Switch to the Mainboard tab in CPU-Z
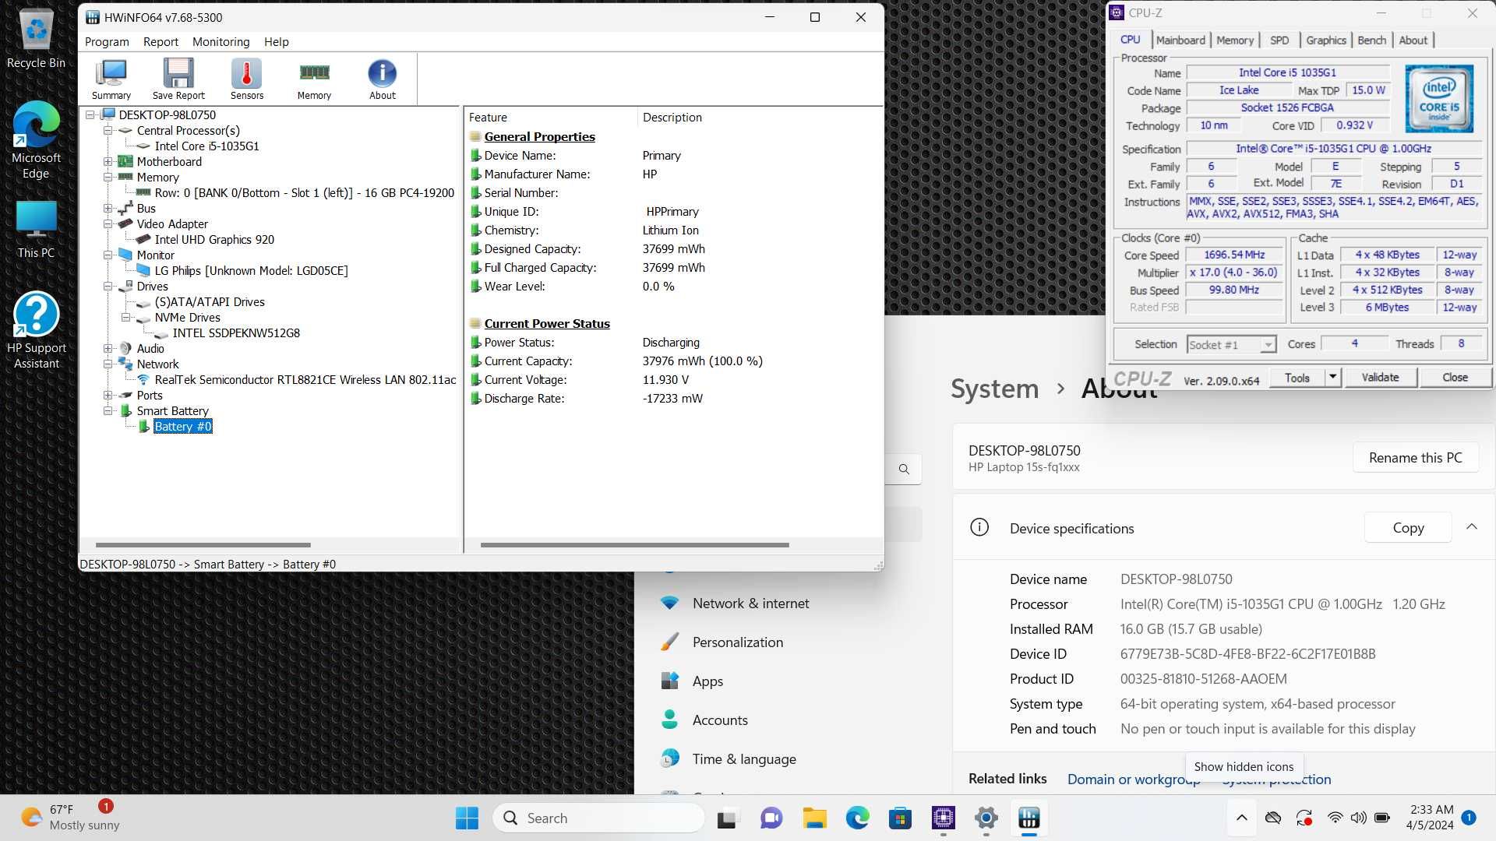Screen dimensions: 1496x841 [1180, 40]
